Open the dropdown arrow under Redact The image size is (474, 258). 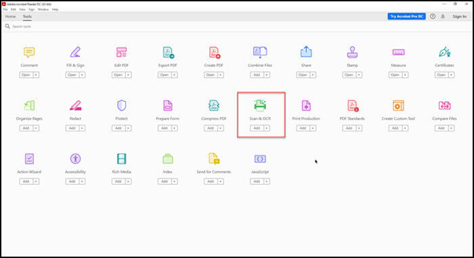tap(82, 128)
